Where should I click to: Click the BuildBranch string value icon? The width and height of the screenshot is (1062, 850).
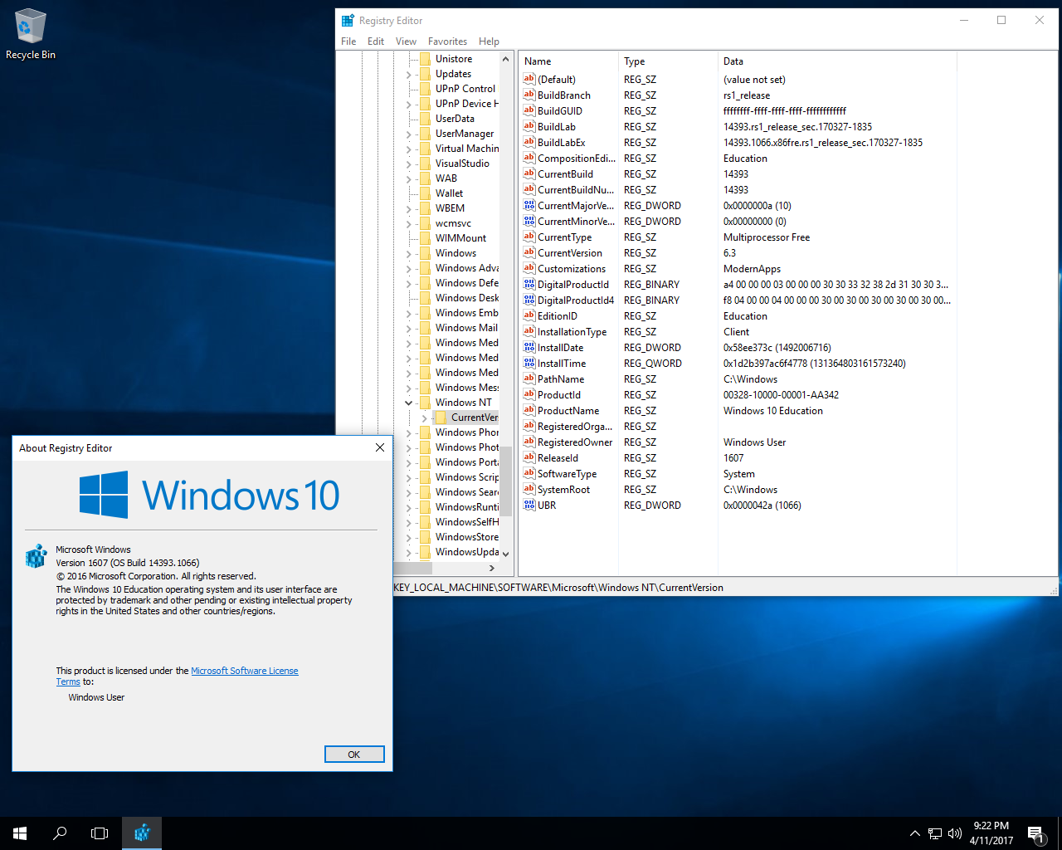[x=529, y=95]
